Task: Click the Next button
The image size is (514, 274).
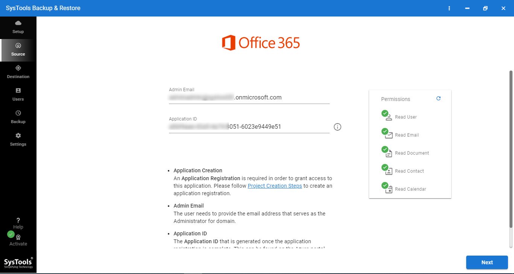Action: [x=487, y=262]
